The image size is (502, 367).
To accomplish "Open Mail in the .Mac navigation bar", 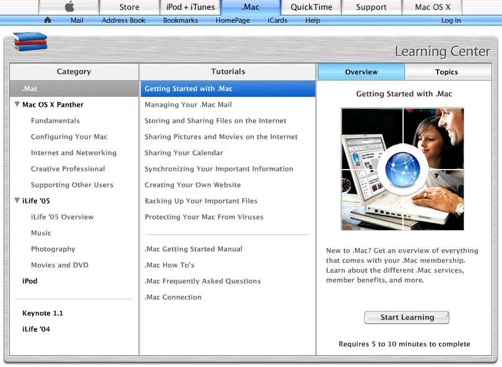I will click(x=77, y=20).
